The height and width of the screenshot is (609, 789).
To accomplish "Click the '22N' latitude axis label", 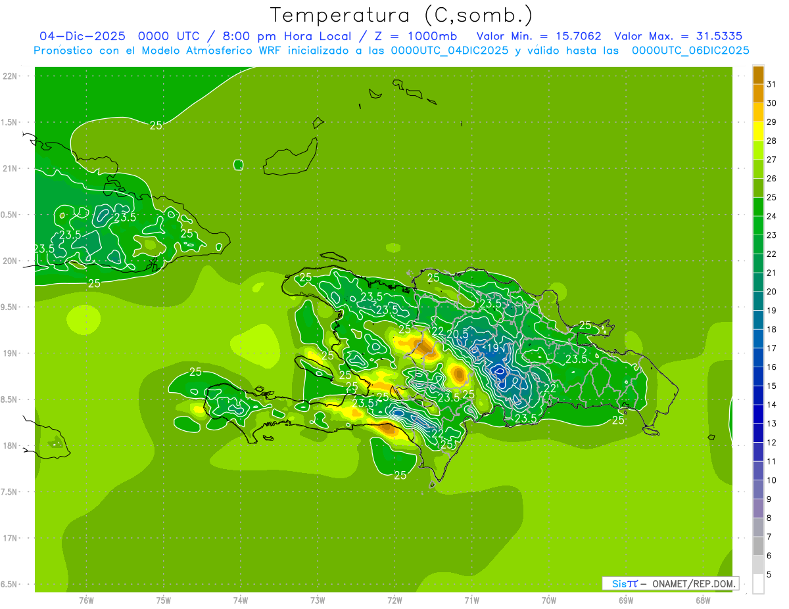I will [x=10, y=76].
